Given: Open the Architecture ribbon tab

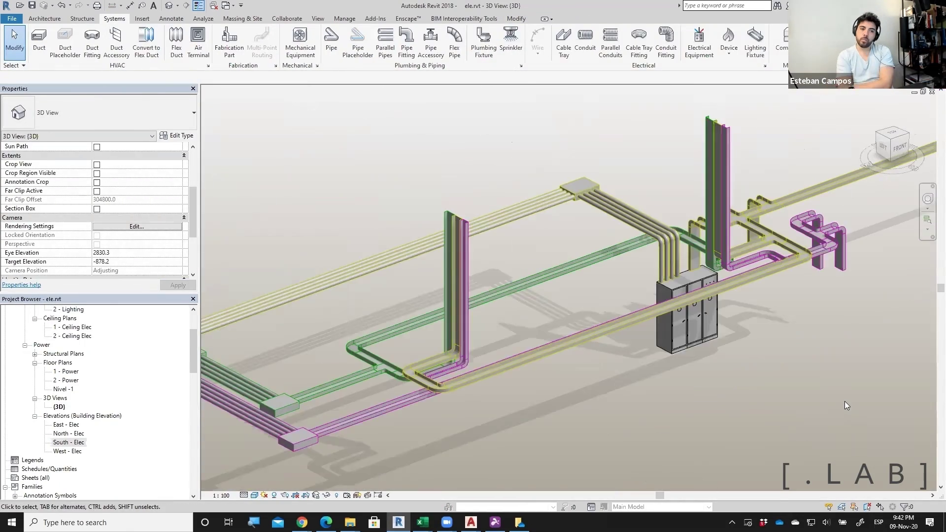Looking at the screenshot, I should click(x=44, y=19).
